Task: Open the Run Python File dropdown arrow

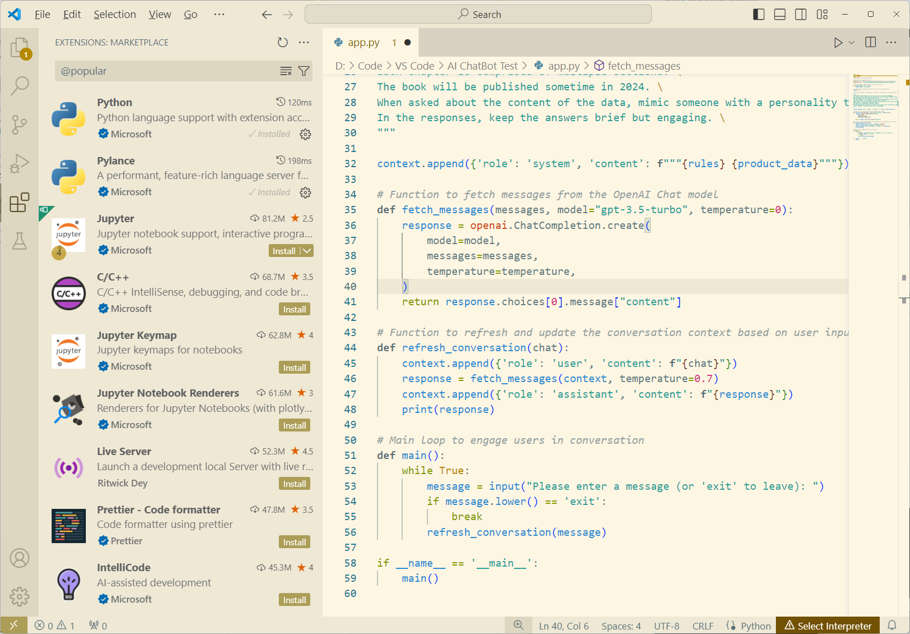Action: point(852,43)
